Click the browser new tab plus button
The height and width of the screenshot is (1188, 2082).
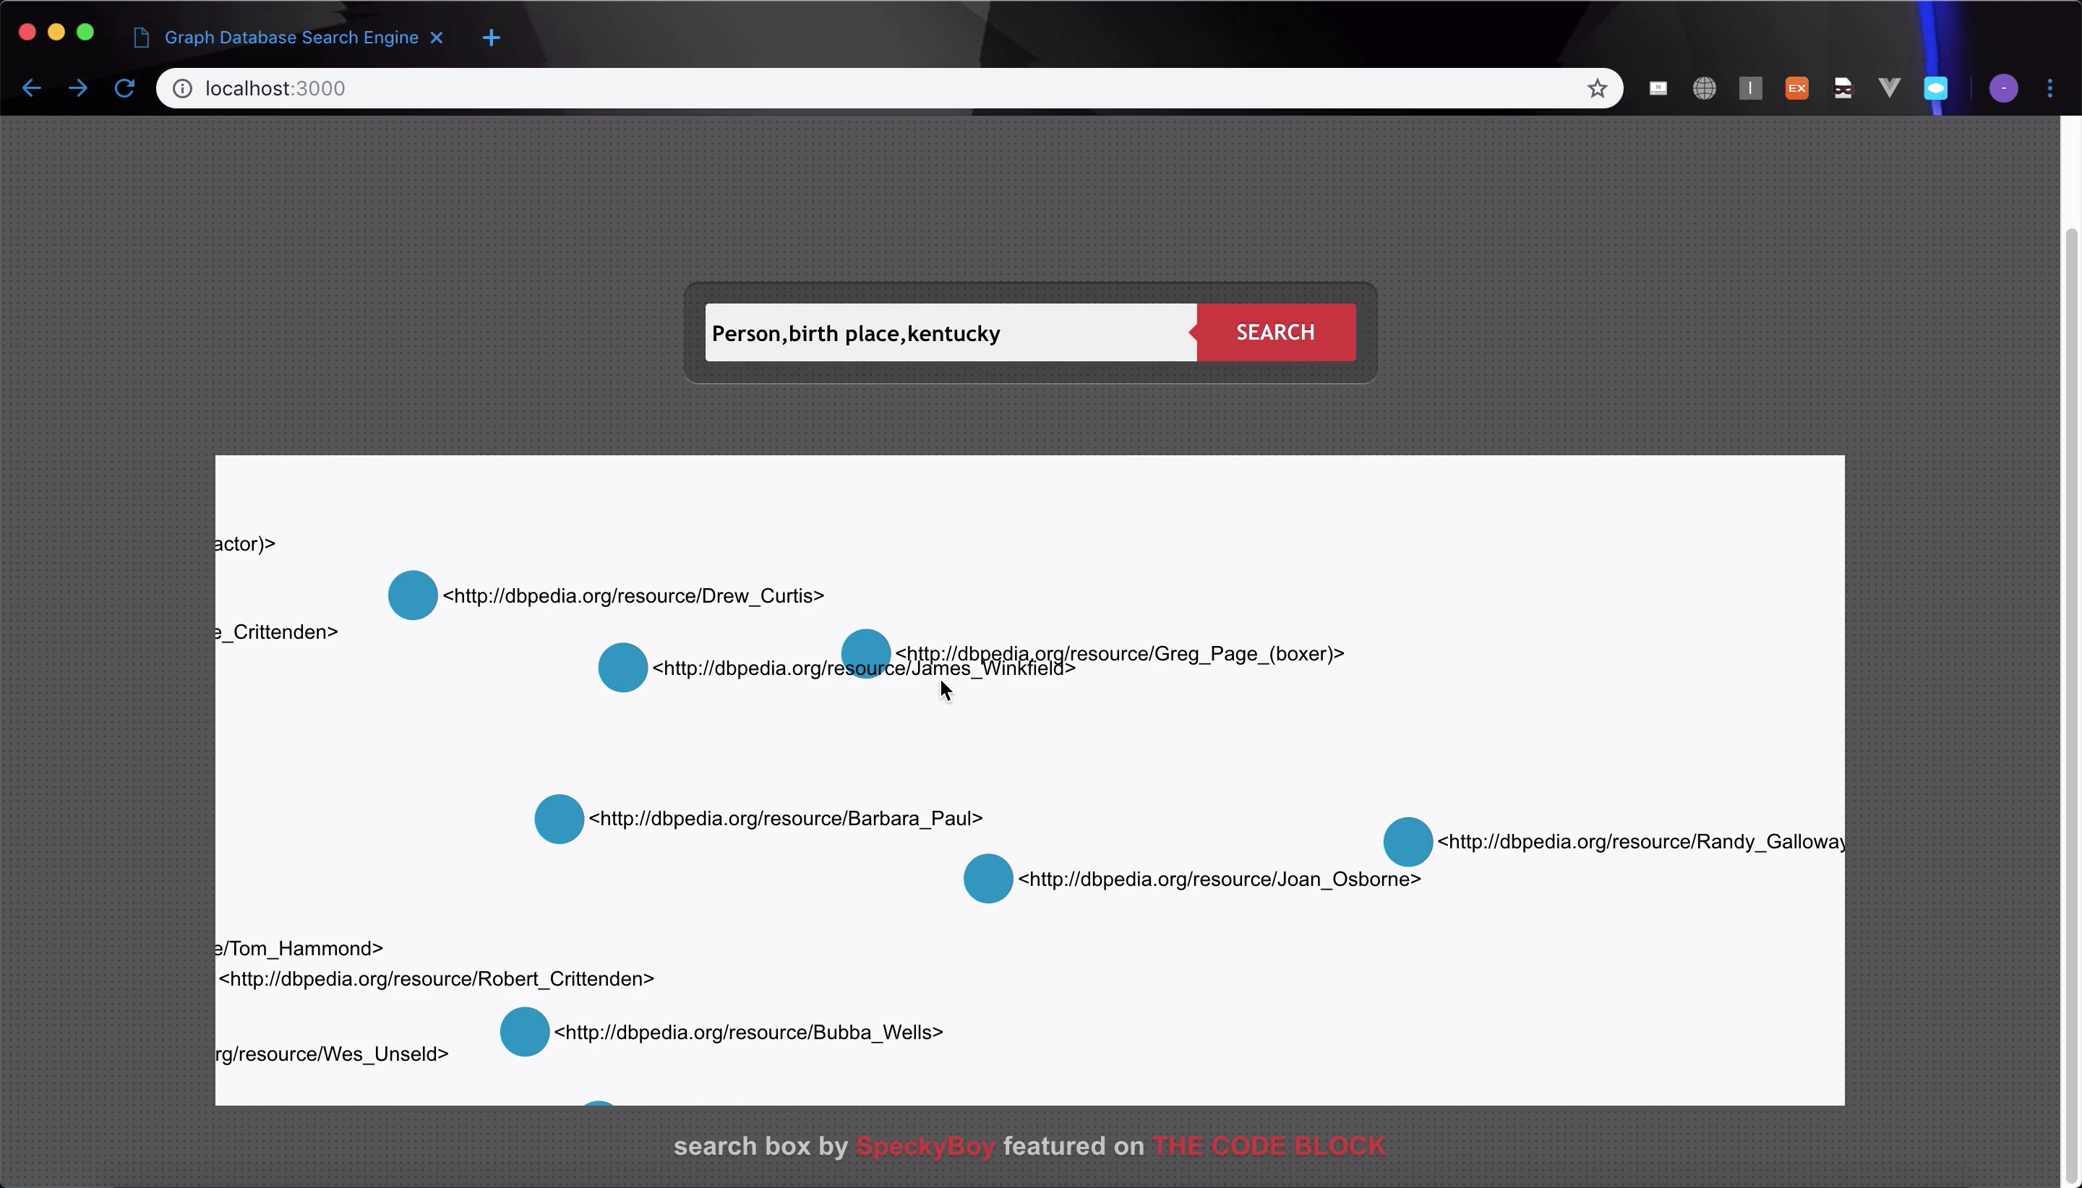click(490, 35)
